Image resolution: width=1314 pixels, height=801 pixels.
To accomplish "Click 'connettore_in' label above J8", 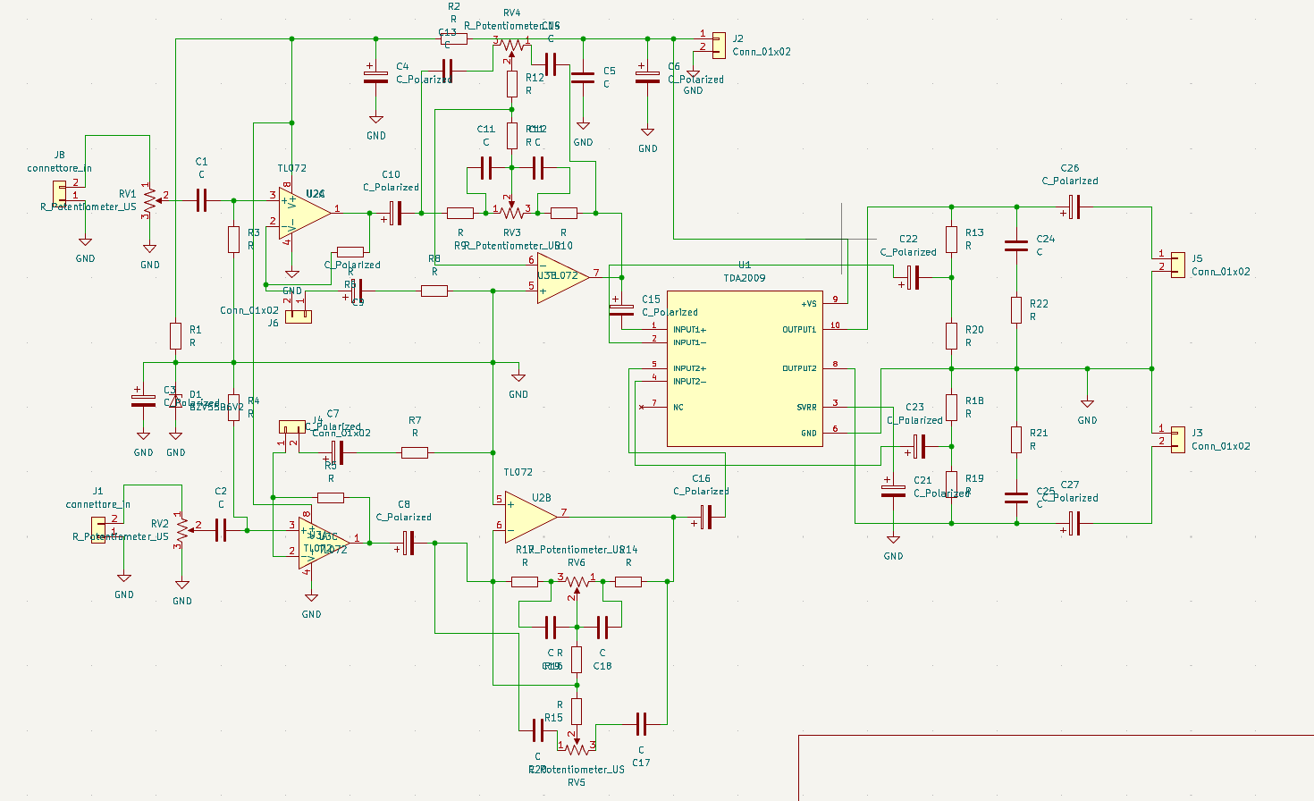I will pyautogui.click(x=59, y=168).
